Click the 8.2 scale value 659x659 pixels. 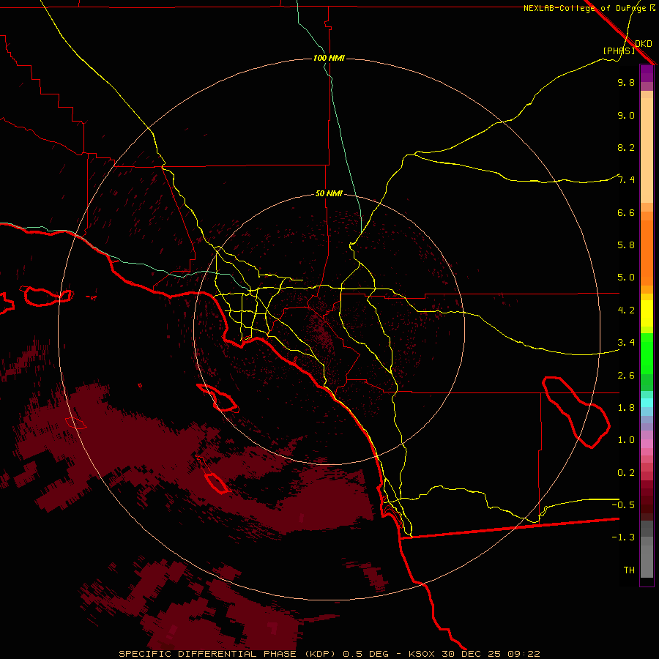point(626,147)
